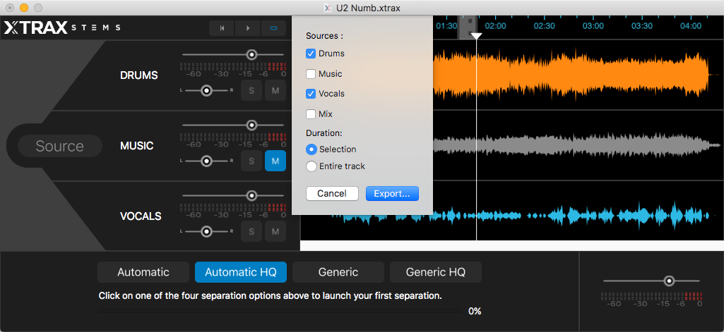The width and height of the screenshot is (724, 332).
Task: Solo the Music track
Action: (x=251, y=161)
